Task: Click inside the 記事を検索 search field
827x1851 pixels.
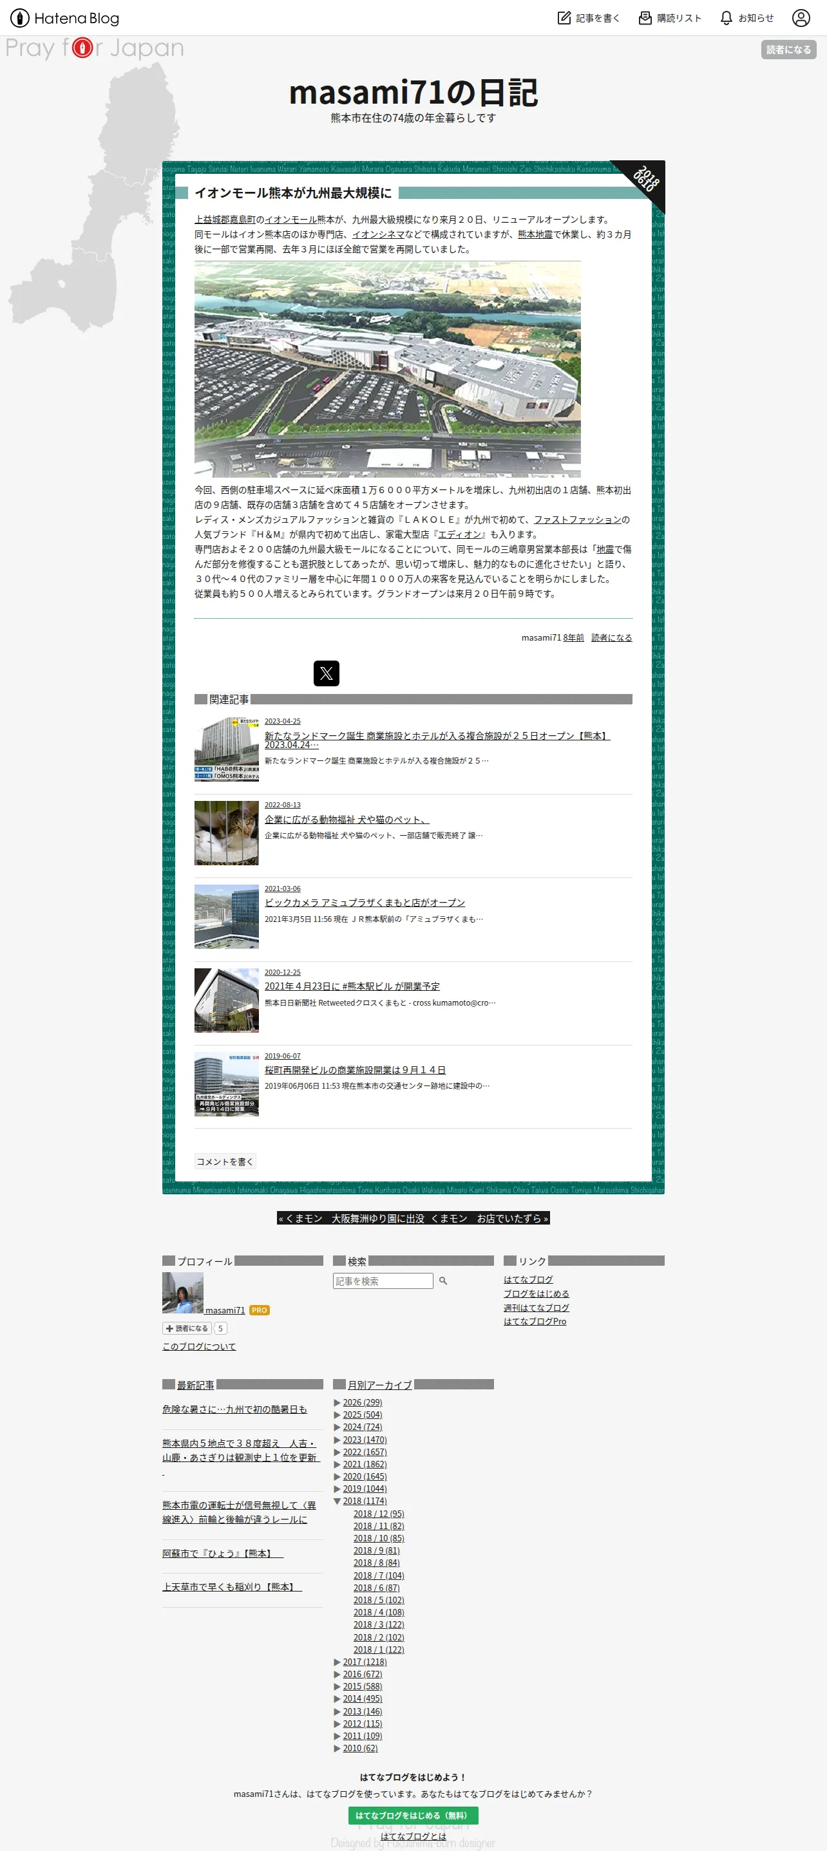Action: pos(383,1281)
